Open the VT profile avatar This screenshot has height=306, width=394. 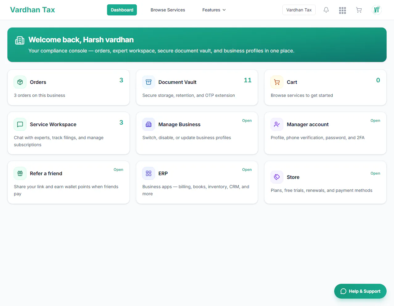coord(377,10)
